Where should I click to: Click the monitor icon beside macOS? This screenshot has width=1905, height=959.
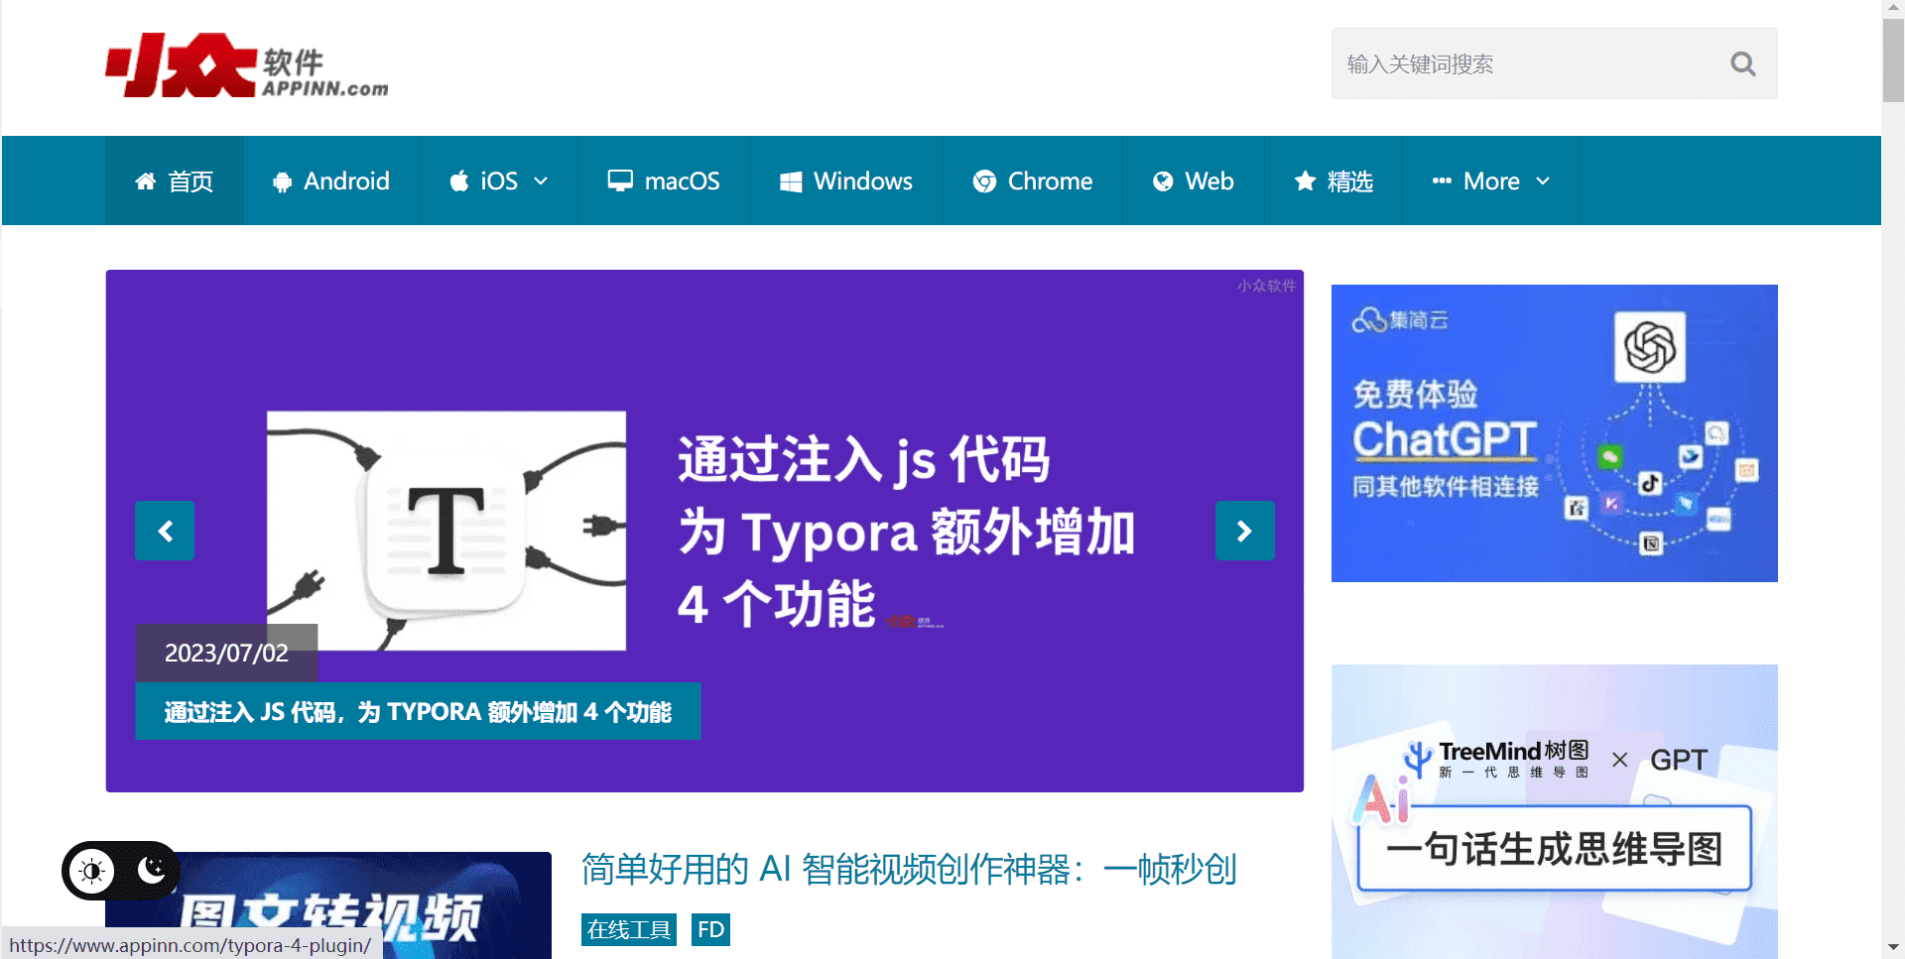coord(620,180)
